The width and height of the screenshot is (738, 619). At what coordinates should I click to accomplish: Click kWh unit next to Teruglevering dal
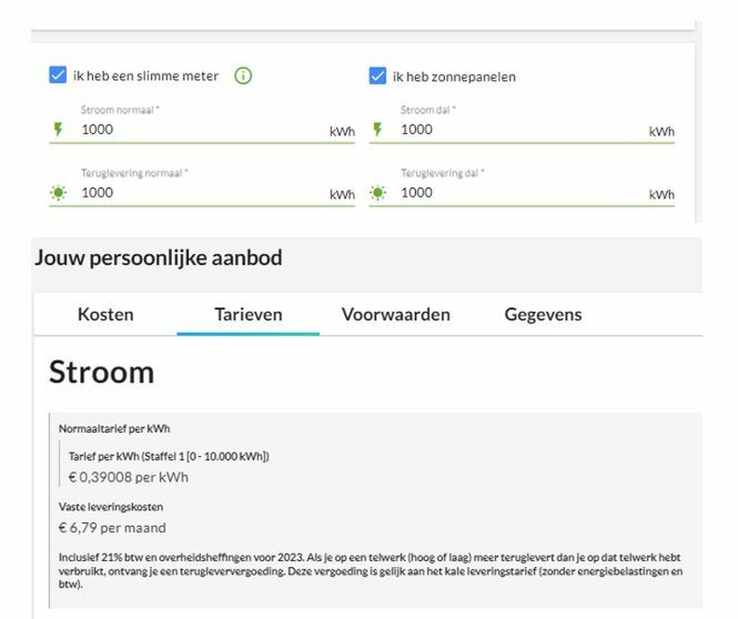tap(662, 195)
